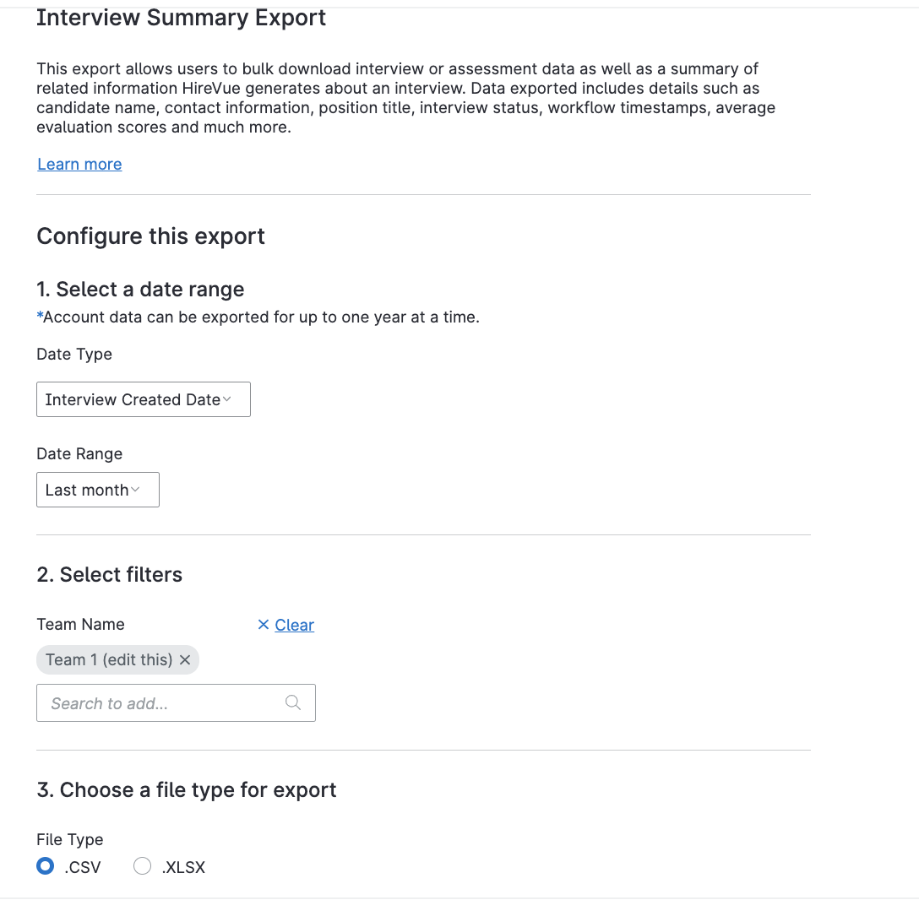Screen dimensions: 919x900
Task: Click inside the "Search to add..." field
Action: click(152, 702)
